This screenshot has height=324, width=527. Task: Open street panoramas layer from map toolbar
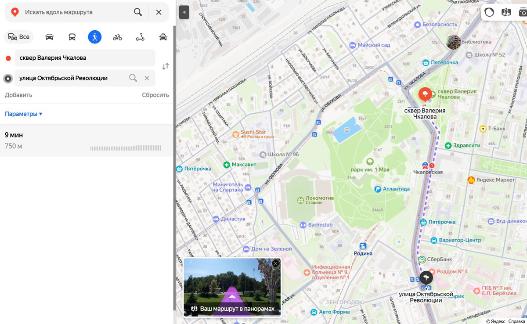coord(506,12)
